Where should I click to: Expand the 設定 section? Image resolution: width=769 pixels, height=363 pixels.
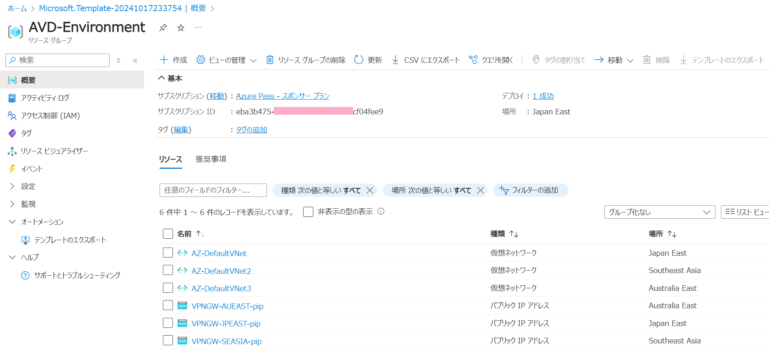coord(12,186)
